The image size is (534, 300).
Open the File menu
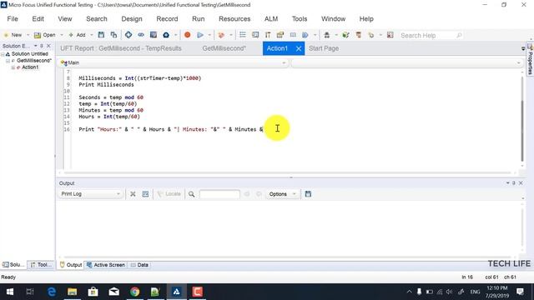[13, 18]
